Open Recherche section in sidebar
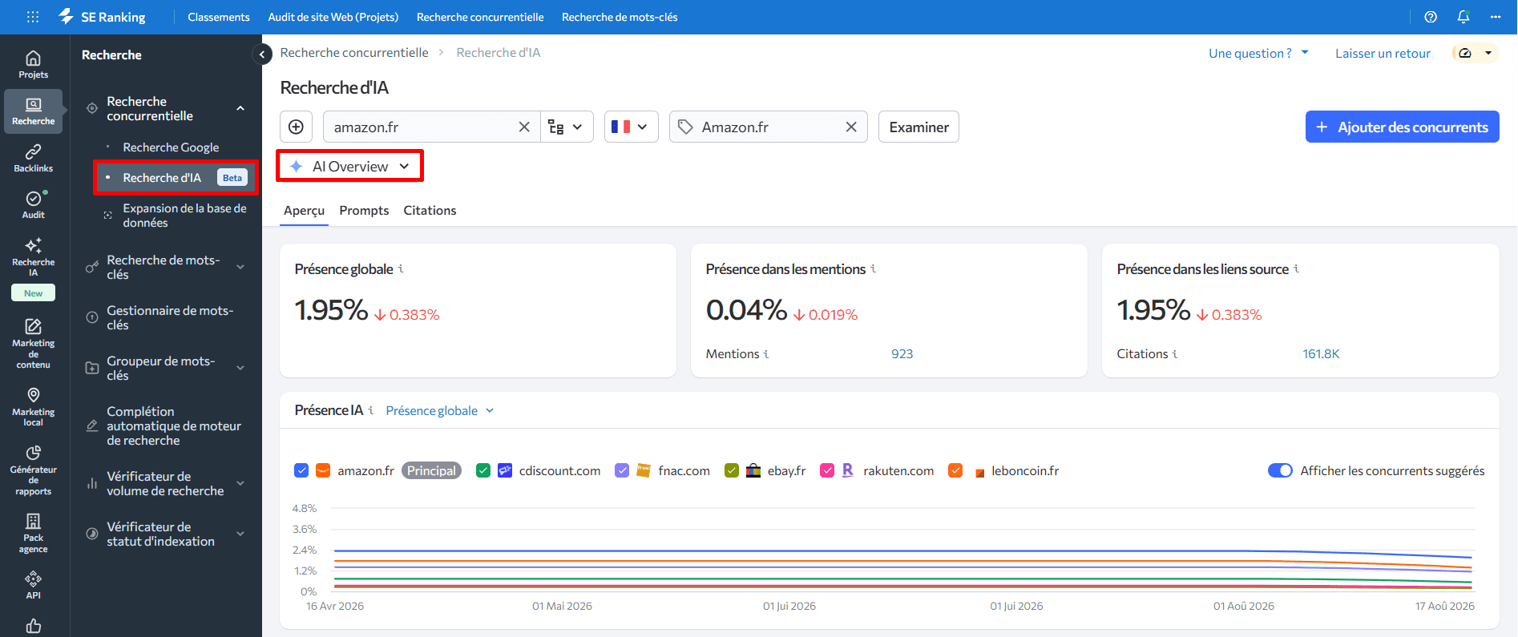This screenshot has width=1518, height=637. click(34, 111)
